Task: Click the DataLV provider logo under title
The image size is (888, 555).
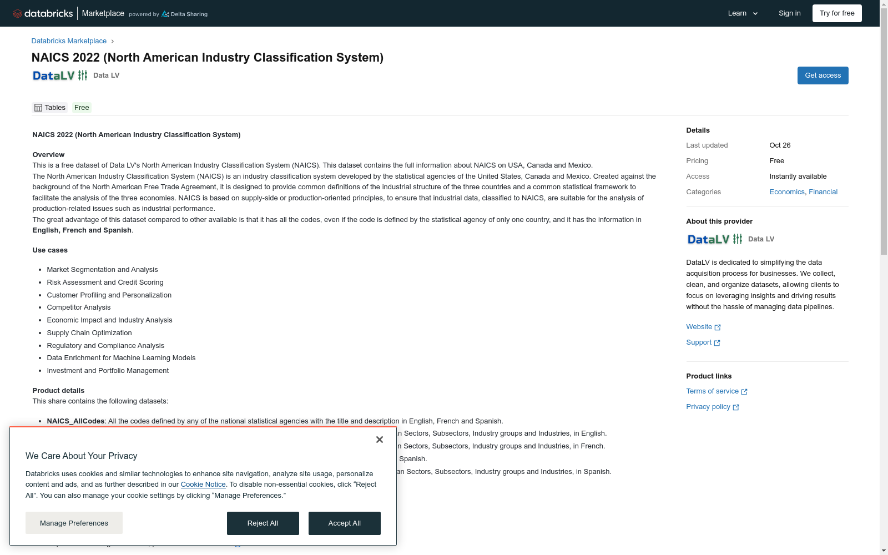Action: pyautogui.click(x=60, y=75)
